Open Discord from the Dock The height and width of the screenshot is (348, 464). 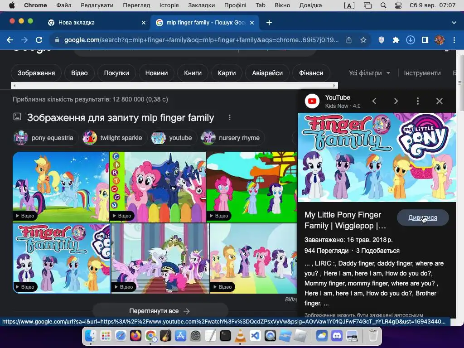[337, 336]
